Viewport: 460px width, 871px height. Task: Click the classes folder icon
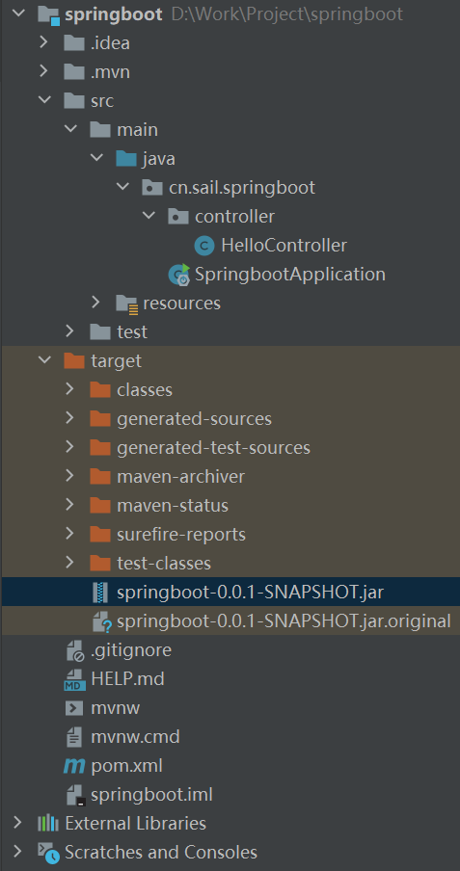click(x=100, y=390)
